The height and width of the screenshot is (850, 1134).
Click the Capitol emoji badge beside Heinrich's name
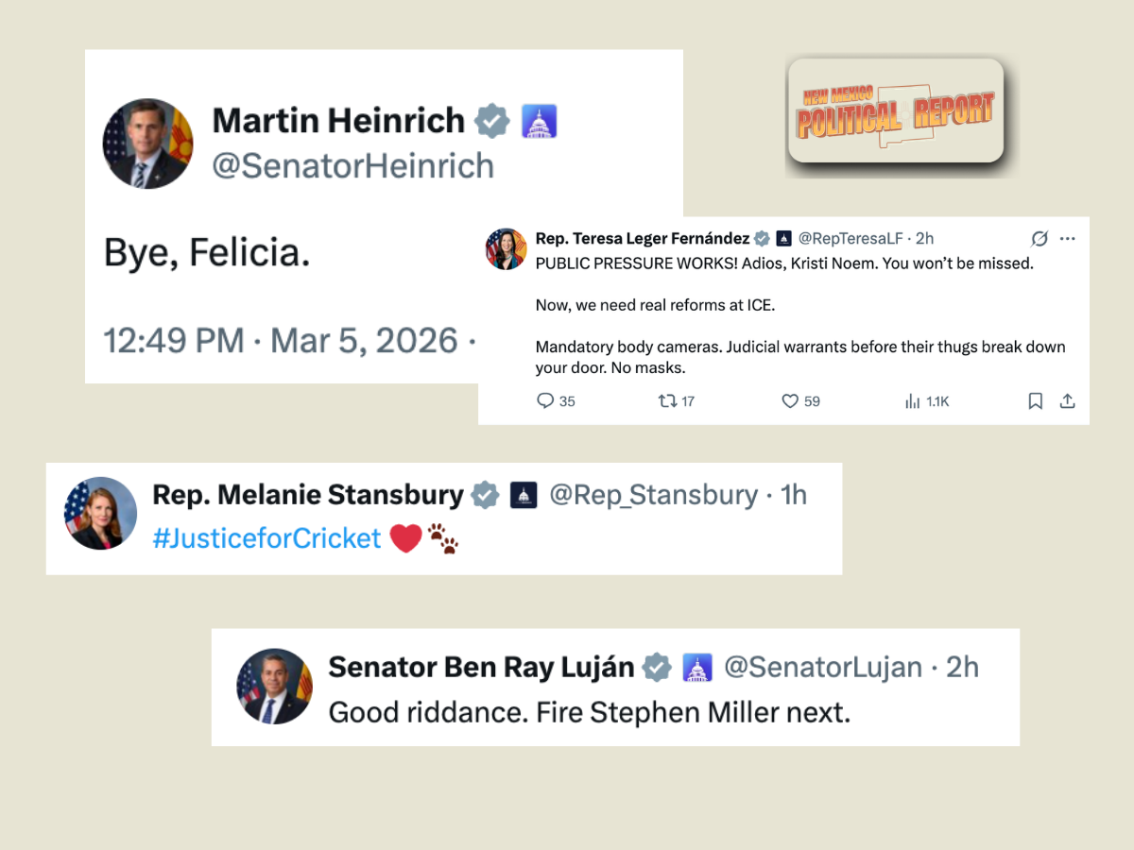click(540, 120)
